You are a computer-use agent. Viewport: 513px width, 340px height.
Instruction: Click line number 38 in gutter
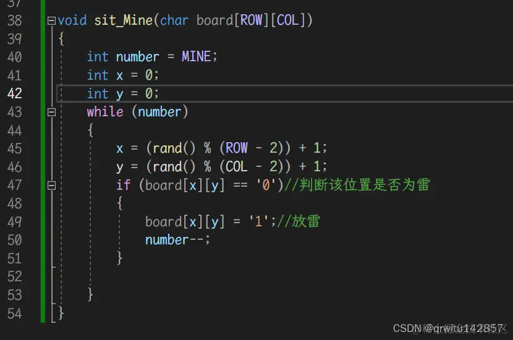[x=14, y=20]
